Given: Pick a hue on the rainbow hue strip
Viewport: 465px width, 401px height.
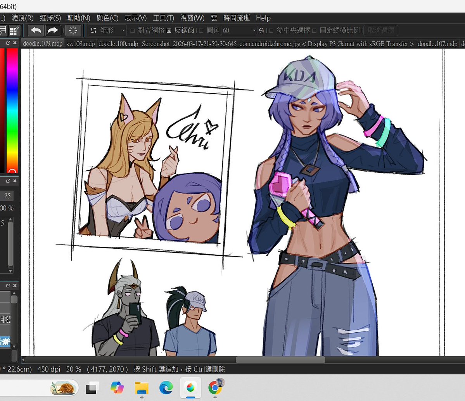Looking at the screenshot, I should [12, 110].
